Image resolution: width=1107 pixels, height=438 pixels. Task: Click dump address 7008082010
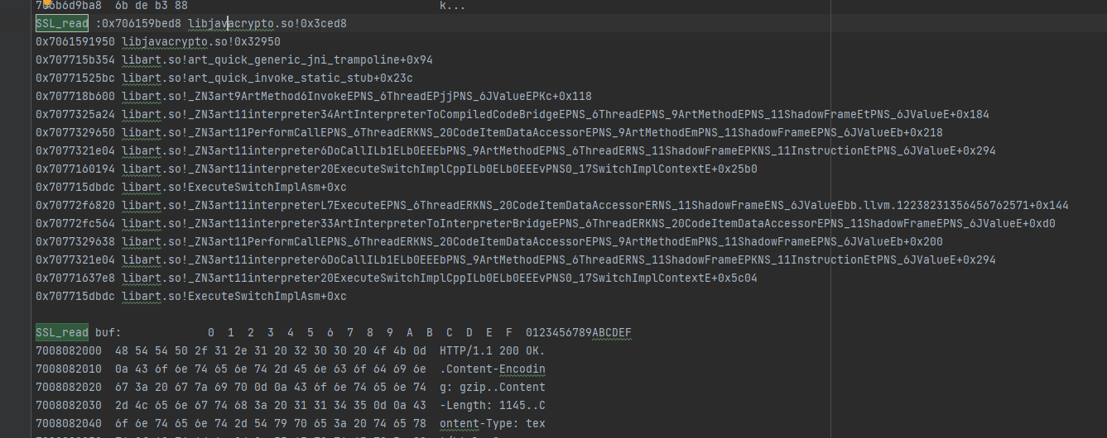[69, 369]
